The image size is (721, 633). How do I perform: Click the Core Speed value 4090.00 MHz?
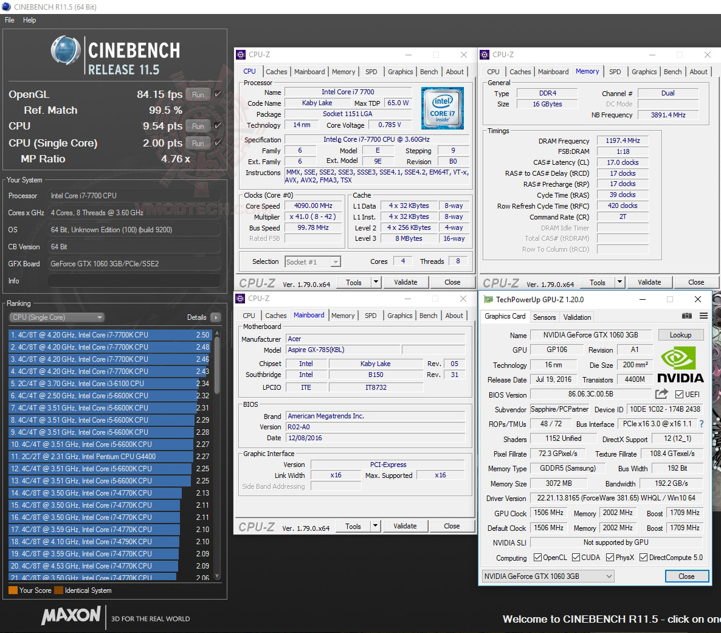tap(313, 206)
